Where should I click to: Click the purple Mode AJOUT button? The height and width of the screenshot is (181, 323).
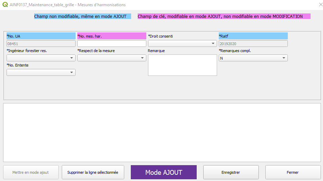(164, 172)
